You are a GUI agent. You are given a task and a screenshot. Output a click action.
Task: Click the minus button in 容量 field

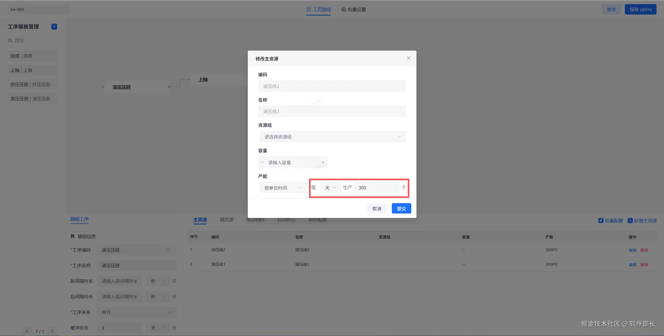262,162
